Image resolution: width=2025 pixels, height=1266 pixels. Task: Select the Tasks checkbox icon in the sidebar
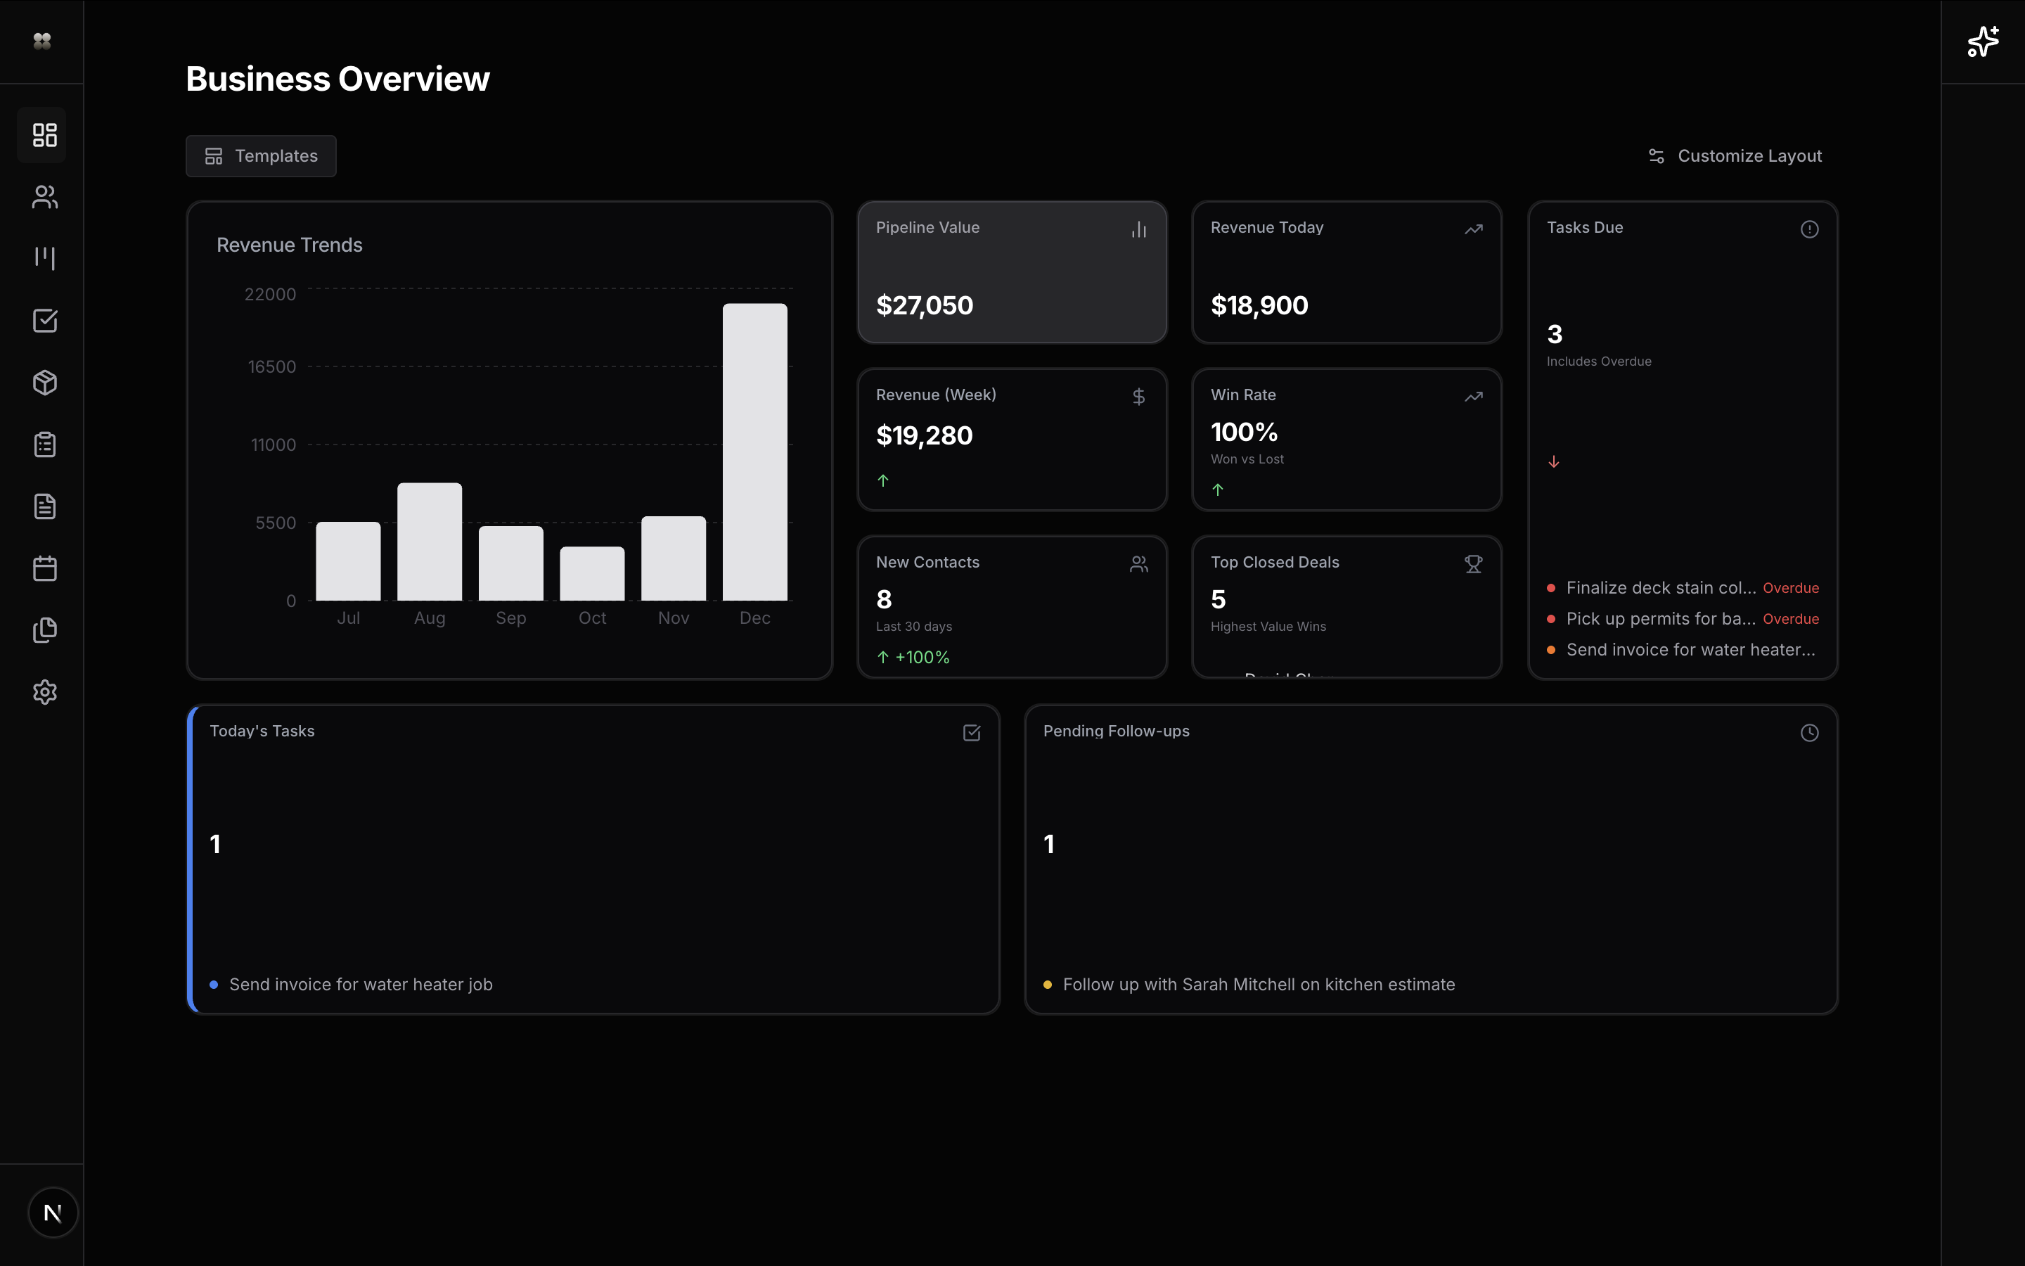pos(44,320)
